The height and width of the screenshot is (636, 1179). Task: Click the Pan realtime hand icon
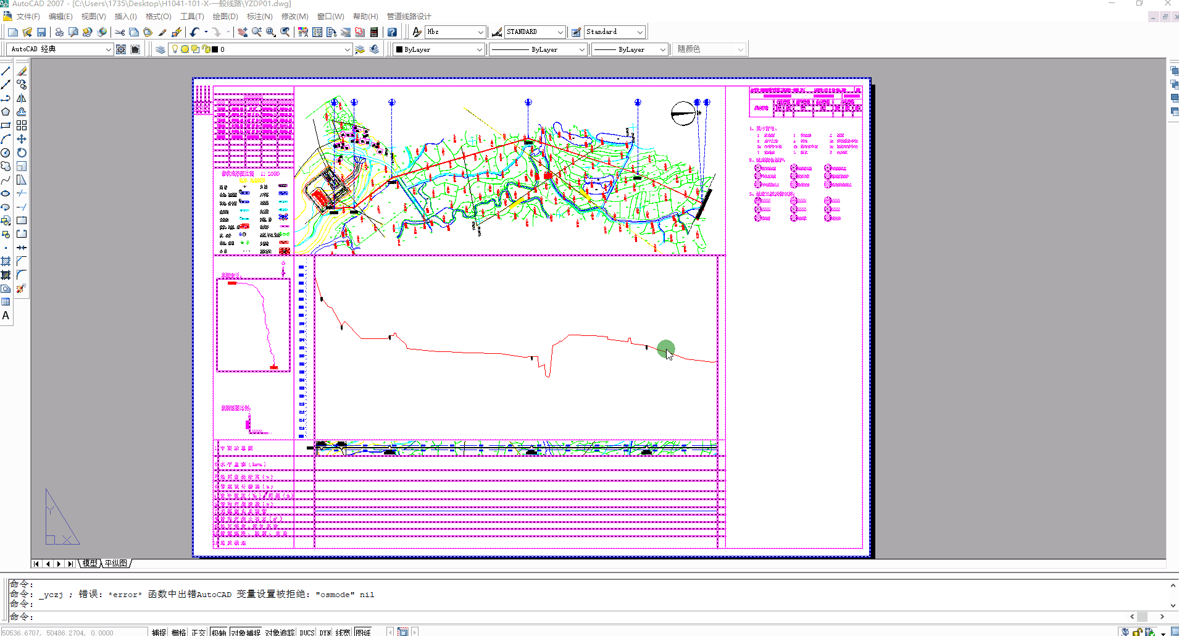pyautogui.click(x=243, y=32)
